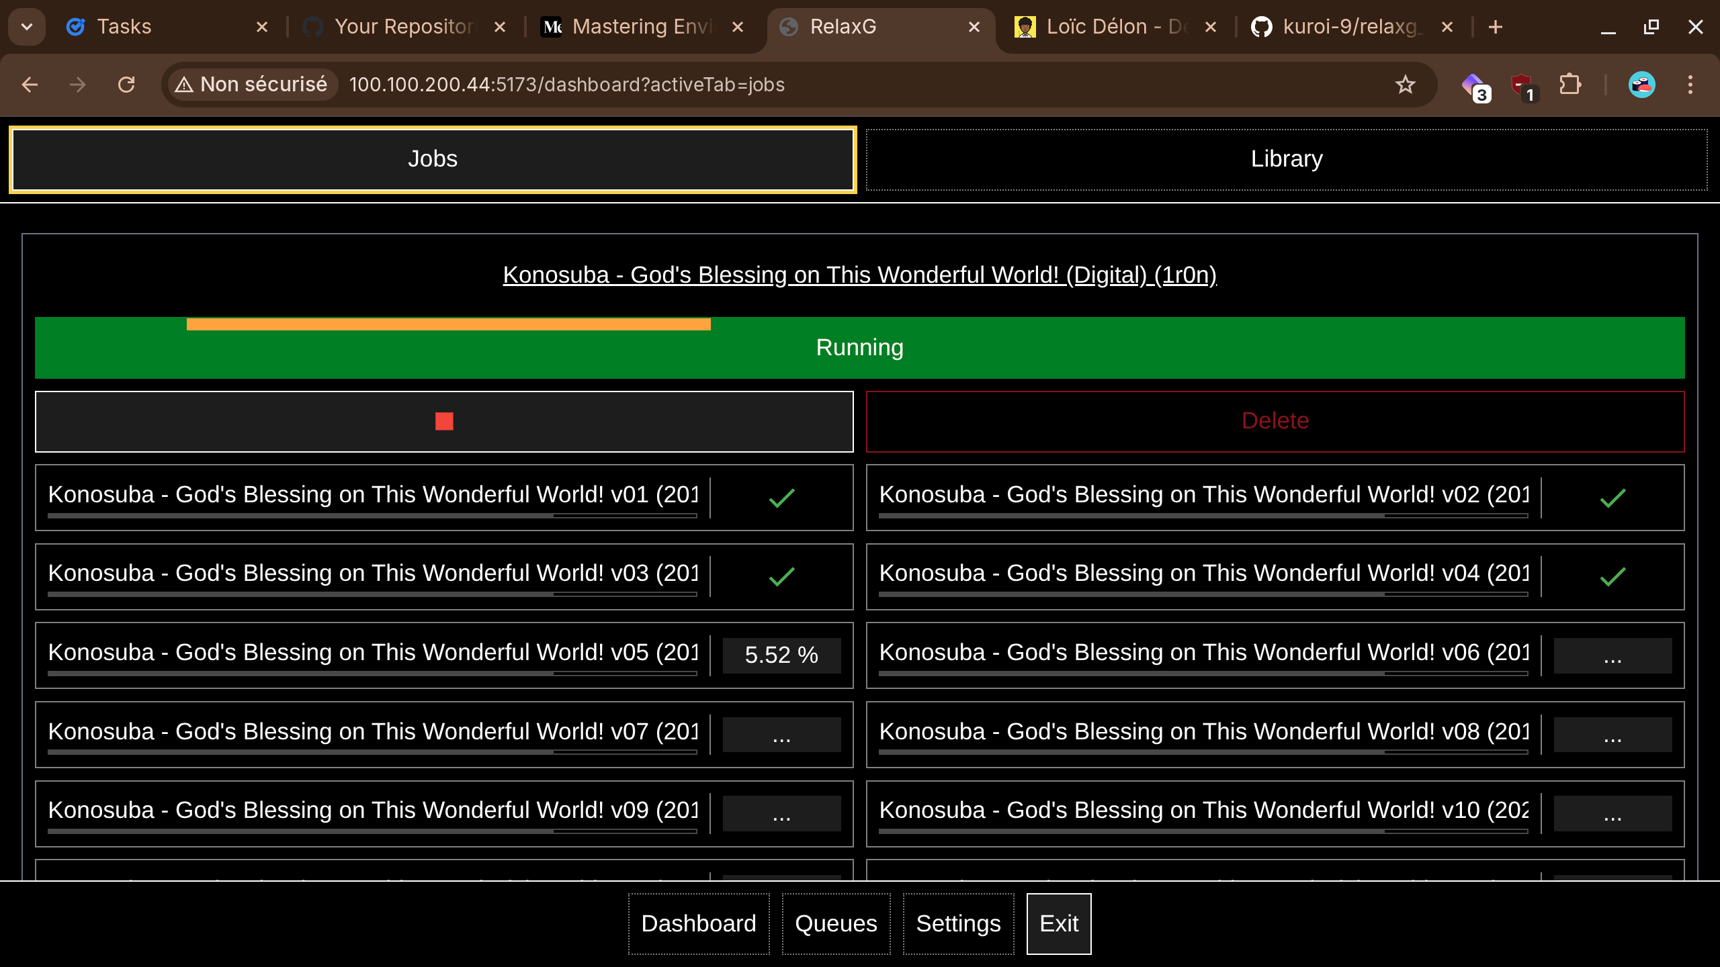Expand the tab search dropdown arrow

point(27,27)
